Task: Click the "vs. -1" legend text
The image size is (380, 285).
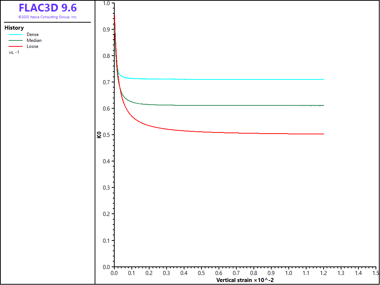Action: click(14, 52)
